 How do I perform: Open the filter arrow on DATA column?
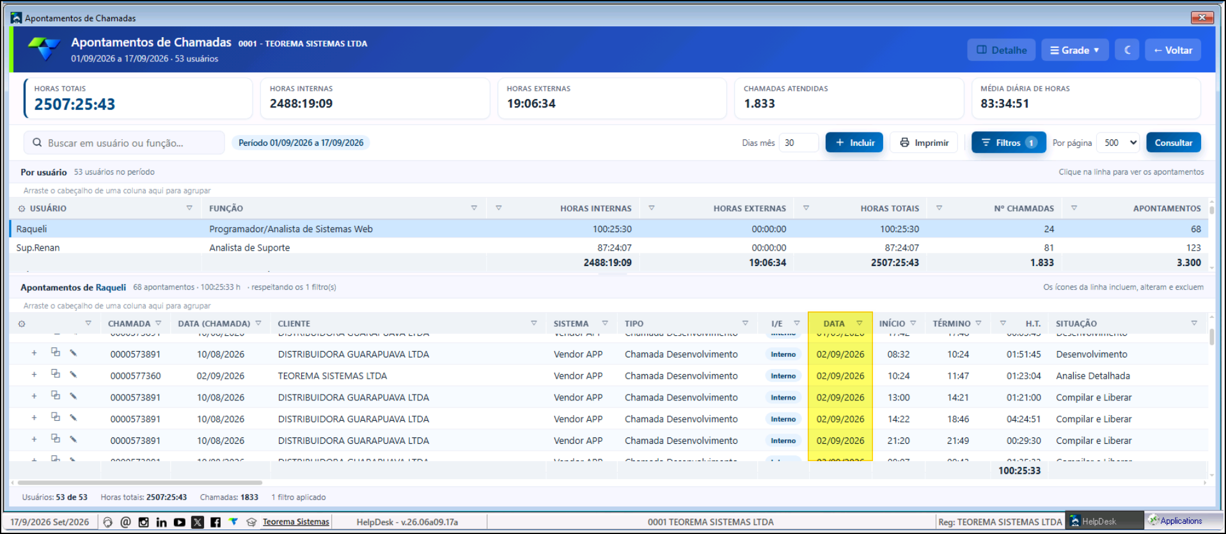(860, 323)
